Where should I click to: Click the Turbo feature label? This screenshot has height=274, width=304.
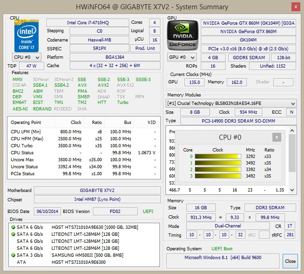click(123, 102)
